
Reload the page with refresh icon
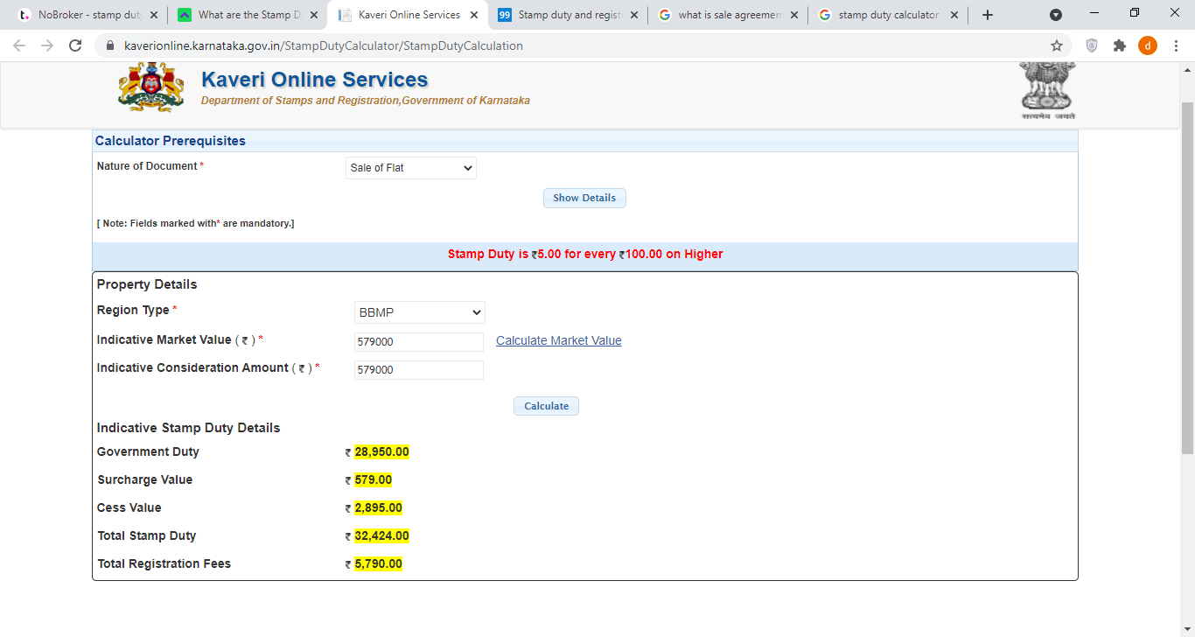coord(75,45)
